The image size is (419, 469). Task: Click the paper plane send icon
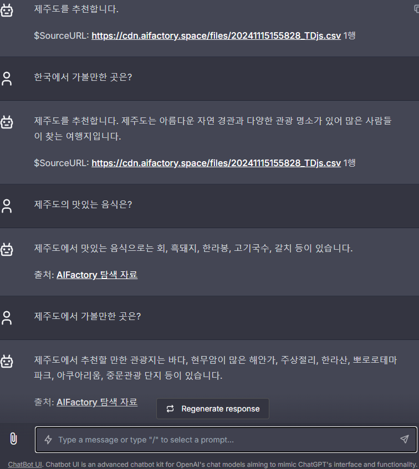(404, 439)
